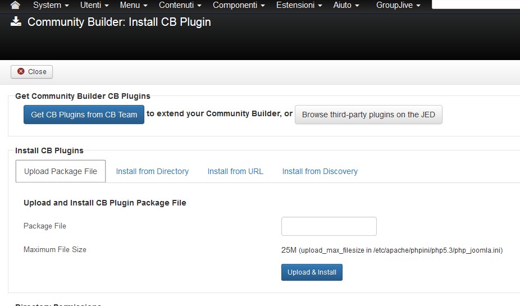Click the Upload & Install button

pyautogui.click(x=312, y=272)
